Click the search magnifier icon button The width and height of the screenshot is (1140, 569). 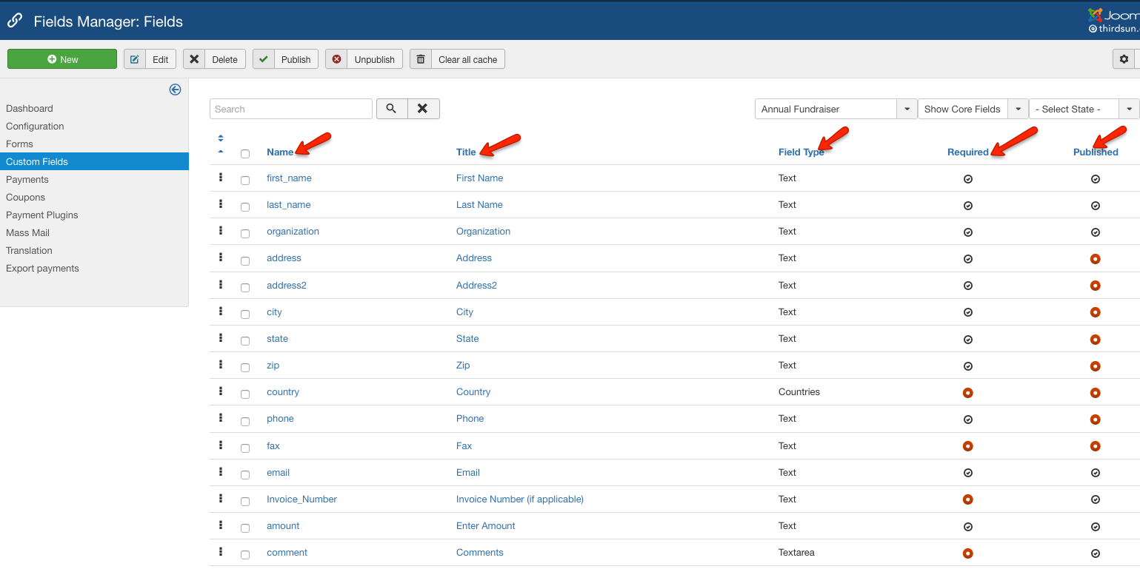(392, 109)
